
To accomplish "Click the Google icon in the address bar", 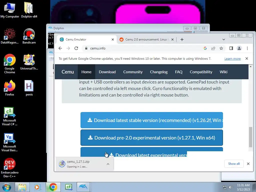I will (x=205, y=48).
